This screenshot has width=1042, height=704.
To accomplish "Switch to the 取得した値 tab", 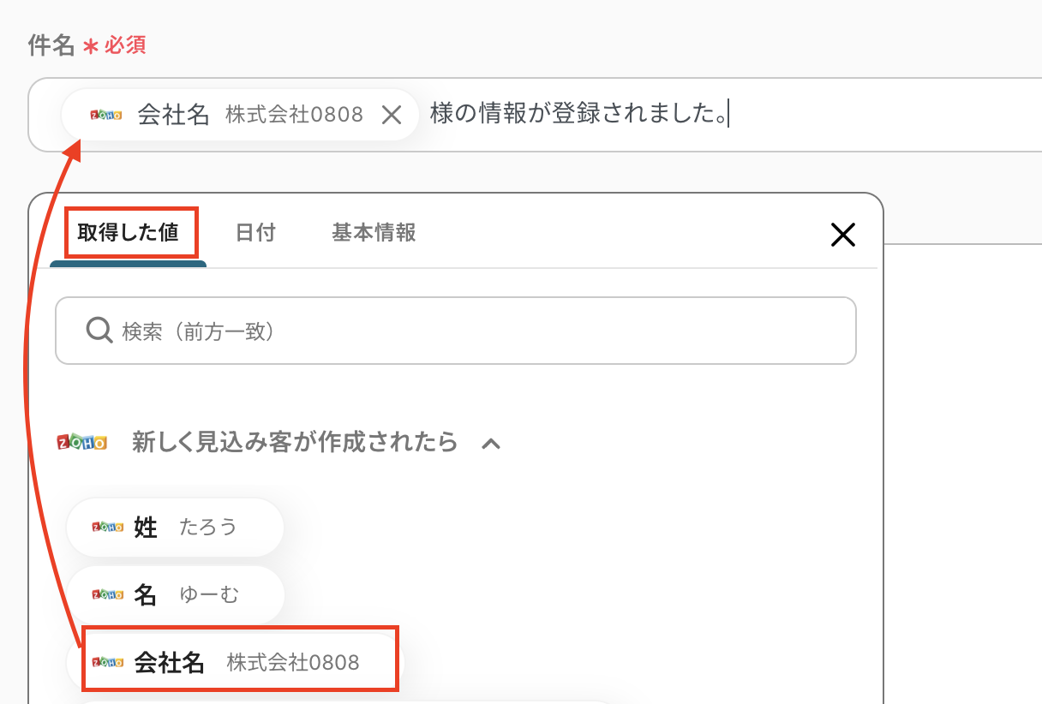I will pyautogui.click(x=129, y=233).
